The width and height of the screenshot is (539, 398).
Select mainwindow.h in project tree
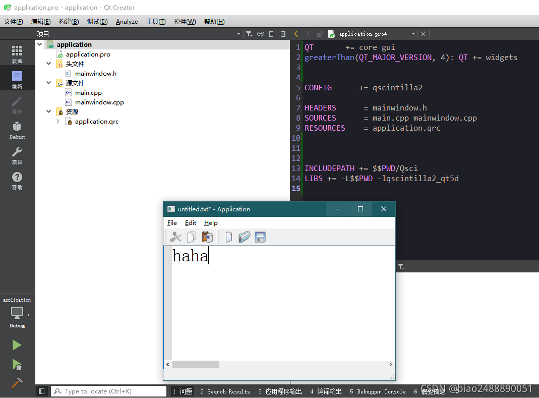(96, 74)
